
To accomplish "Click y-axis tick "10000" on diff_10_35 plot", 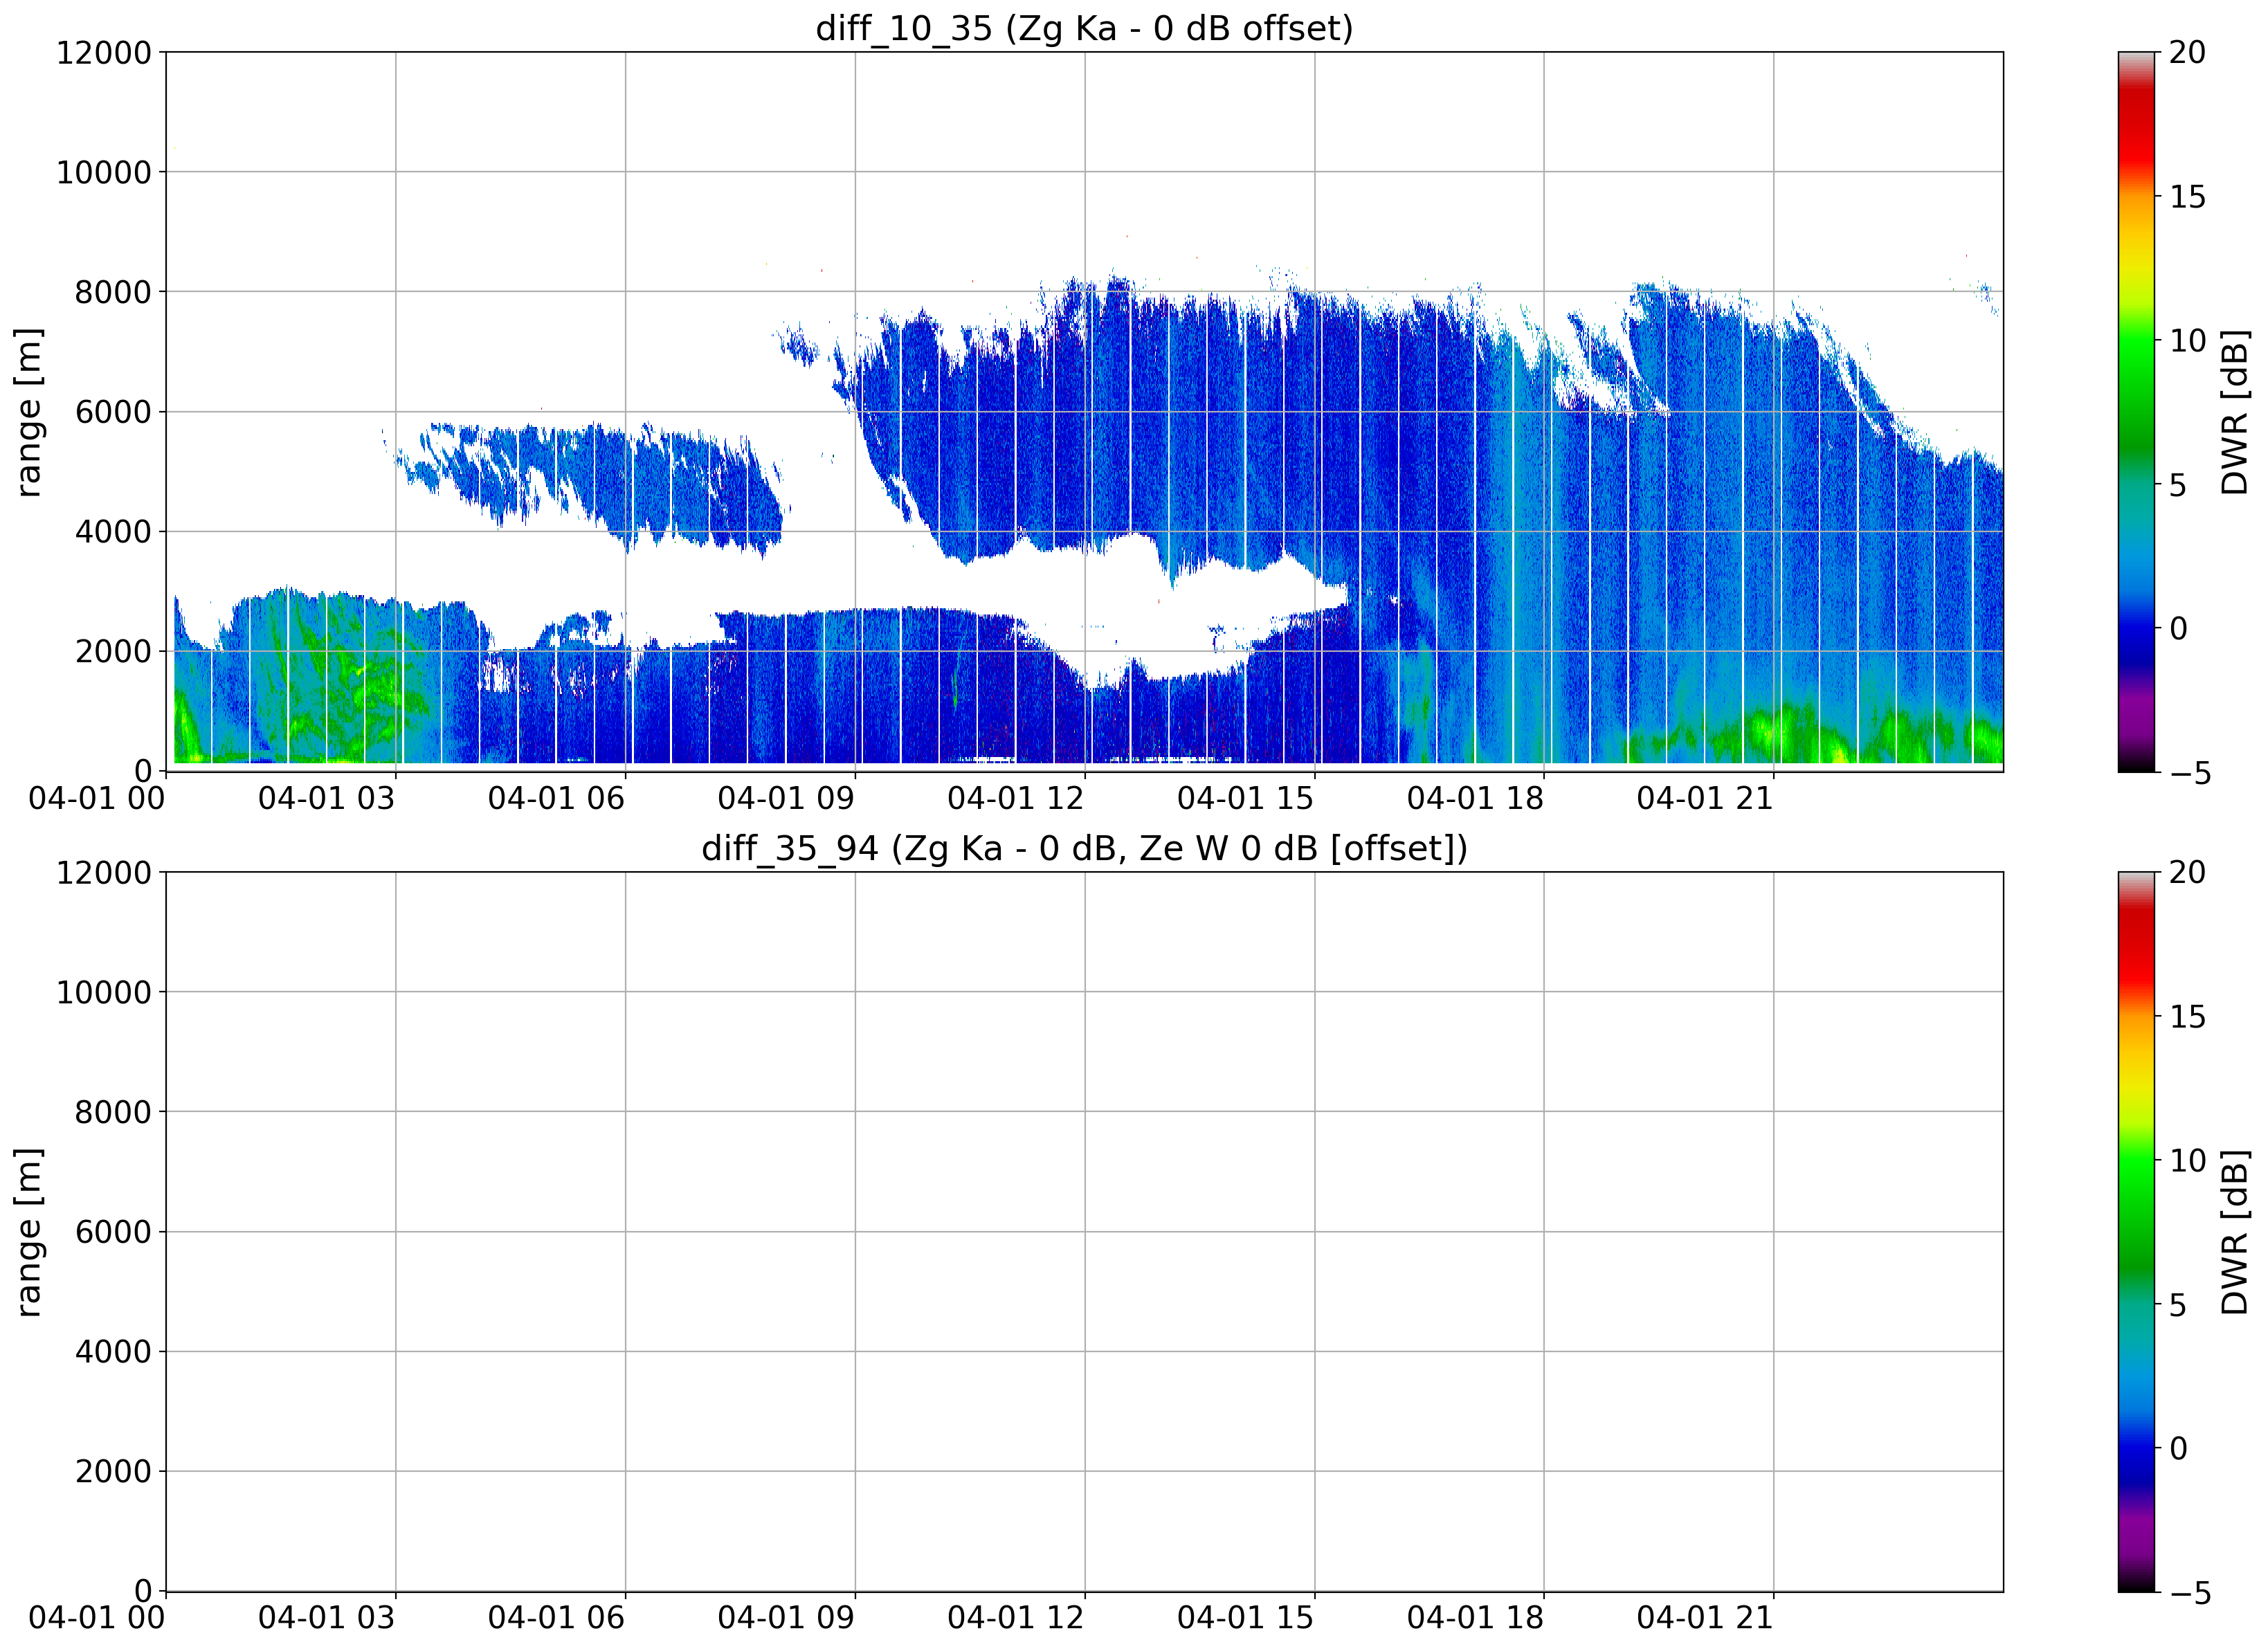I will point(104,172).
